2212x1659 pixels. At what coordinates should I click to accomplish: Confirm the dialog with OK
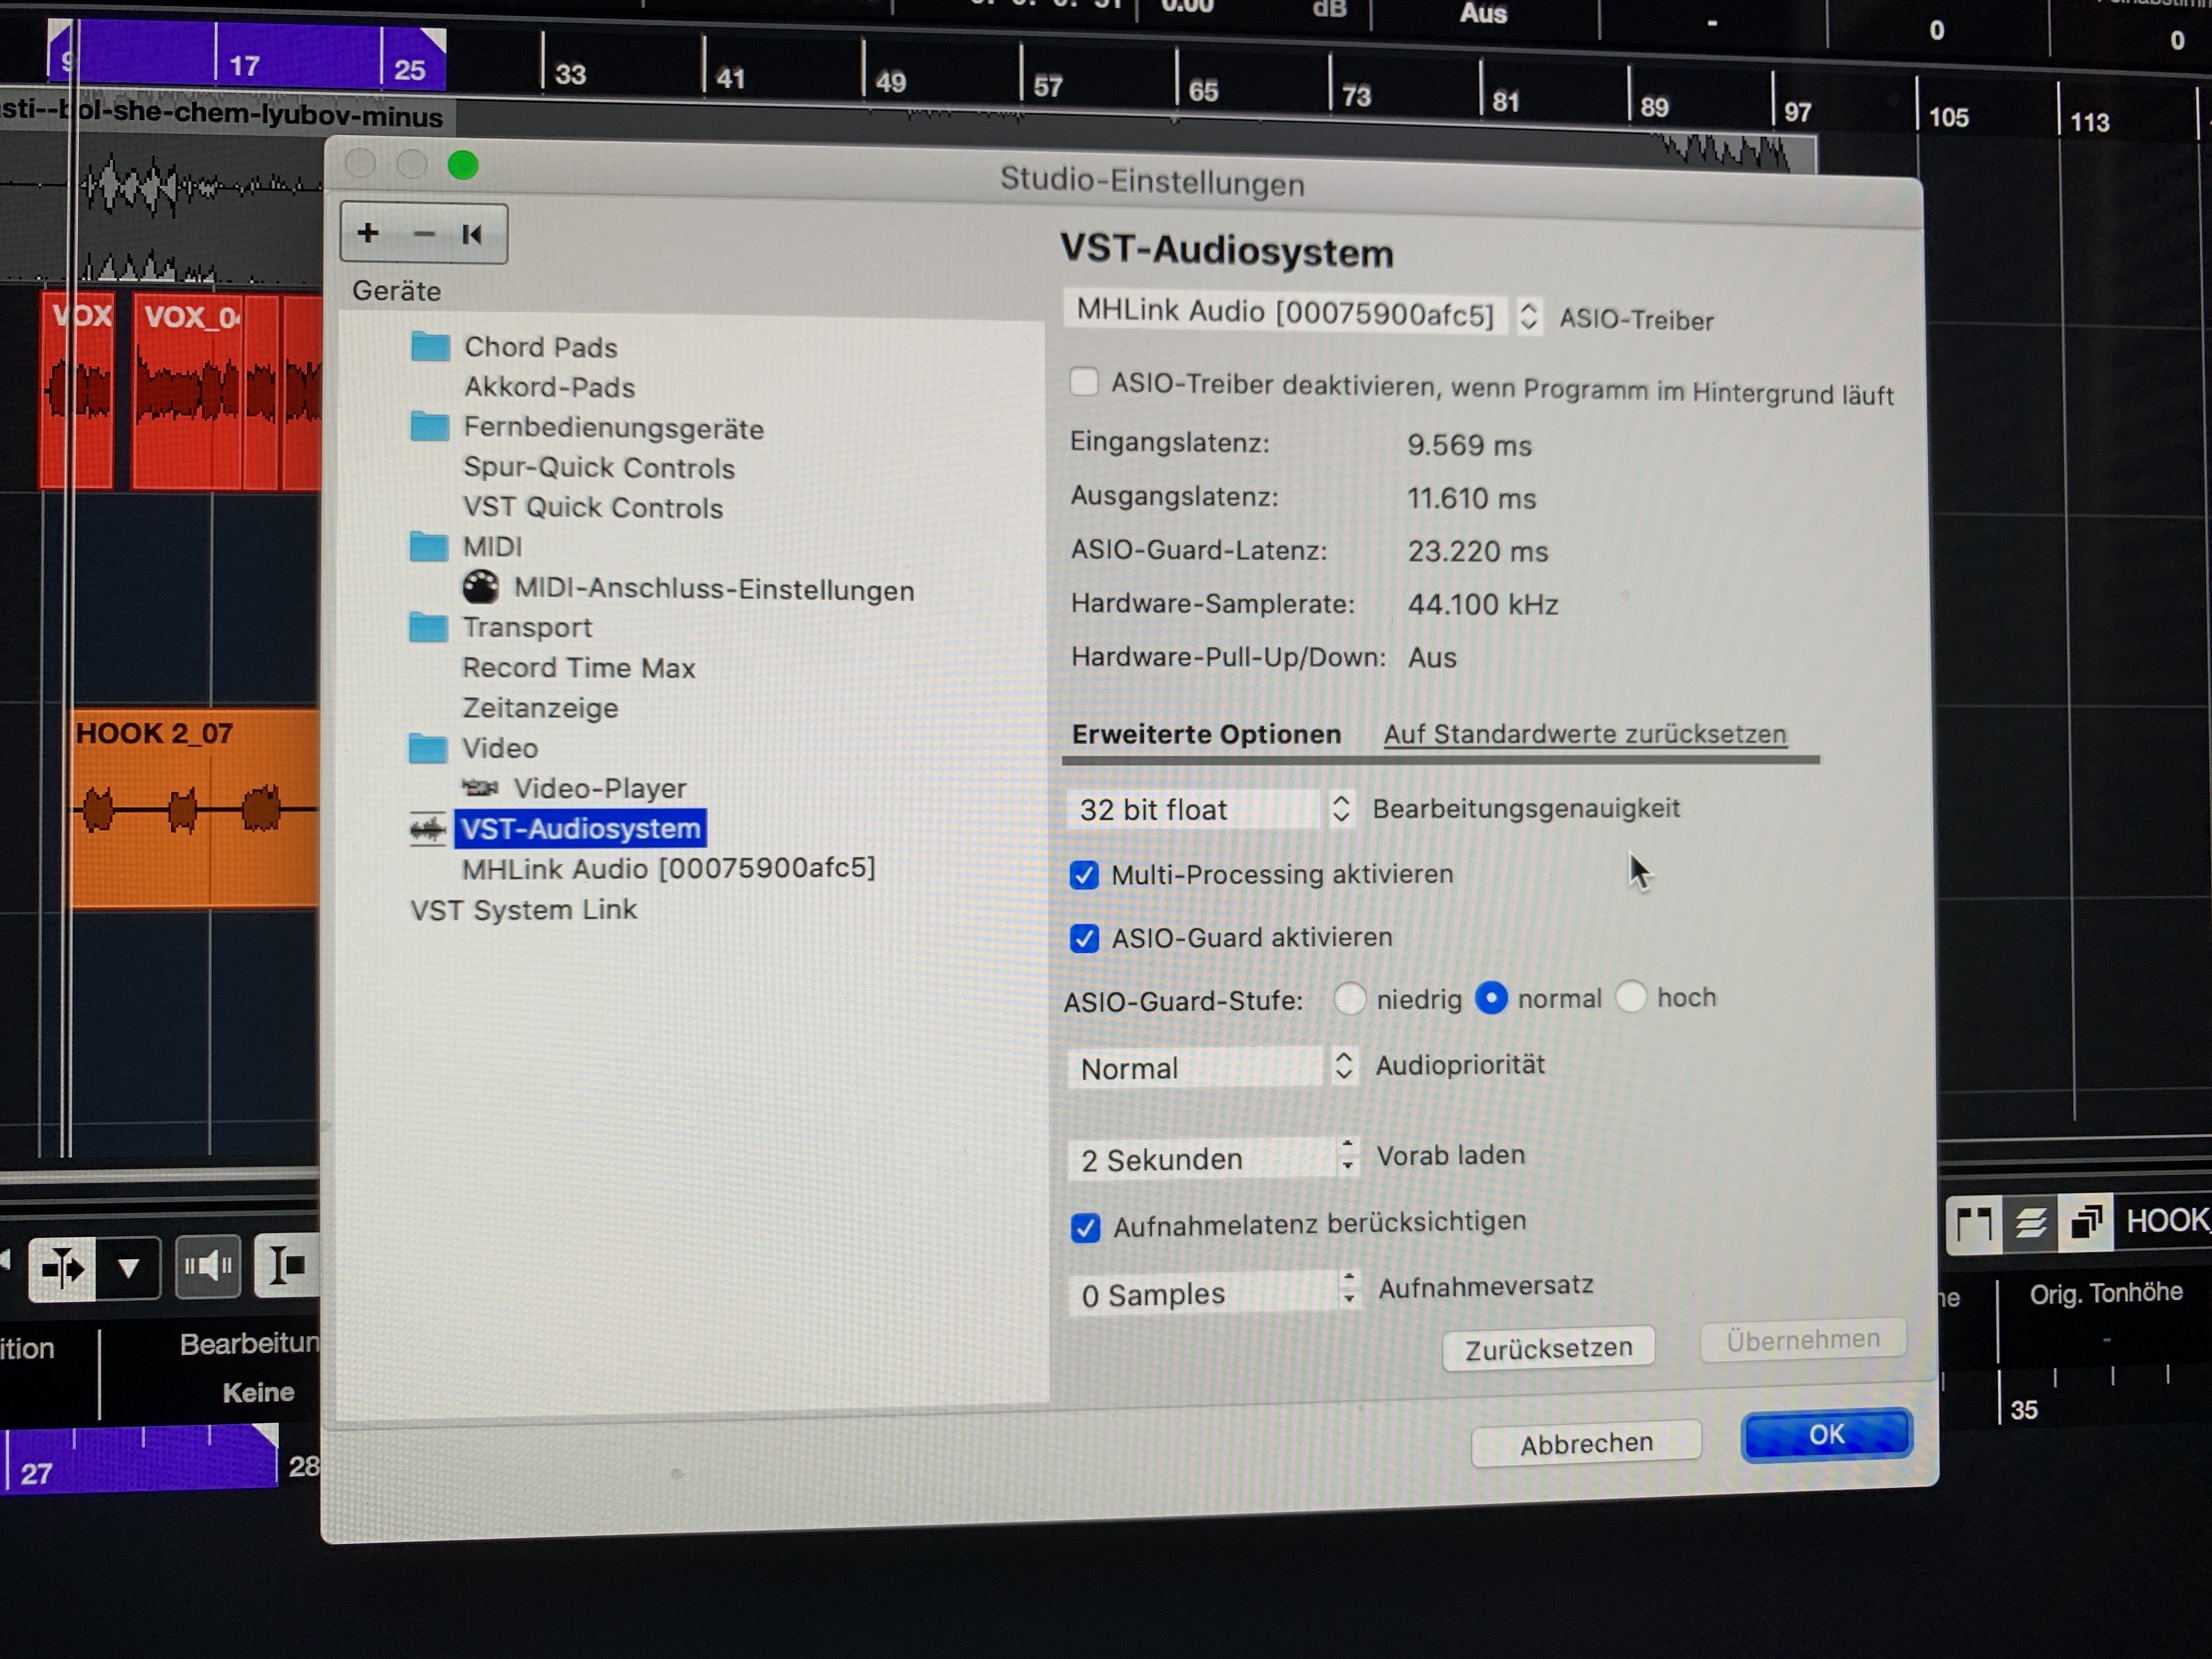[1826, 1434]
